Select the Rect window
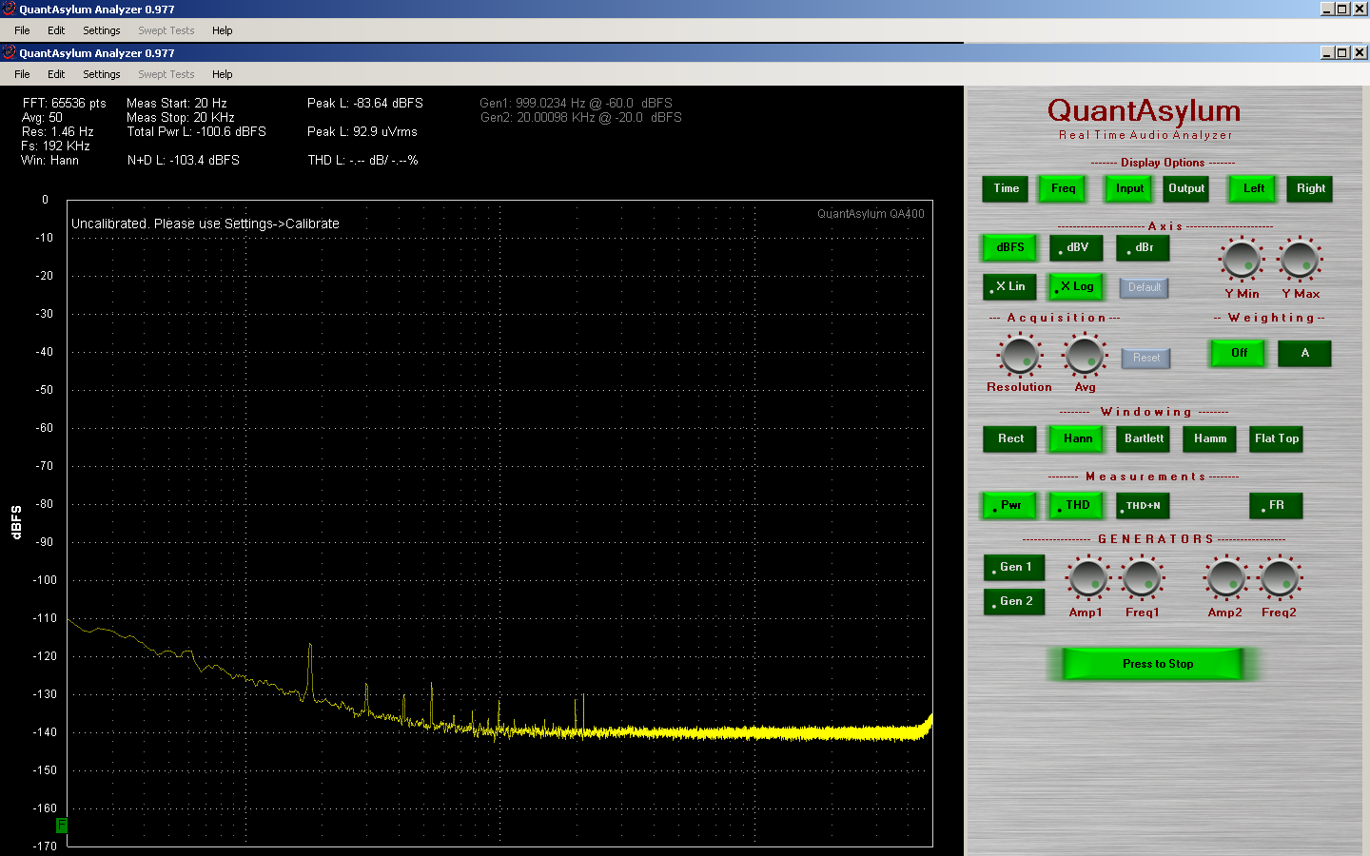 1010,438
